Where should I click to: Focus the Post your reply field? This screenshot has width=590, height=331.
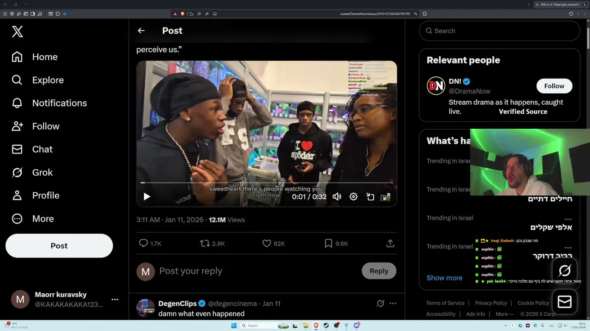(x=257, y=271)
